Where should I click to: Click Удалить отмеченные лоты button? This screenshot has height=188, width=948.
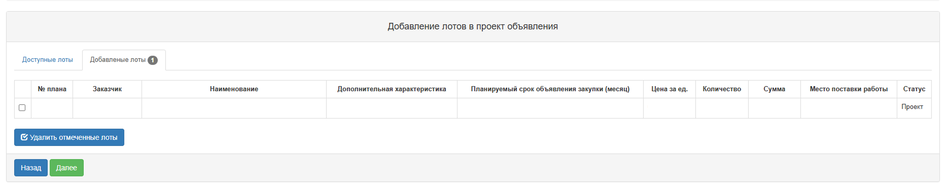[x=69, y=137]
